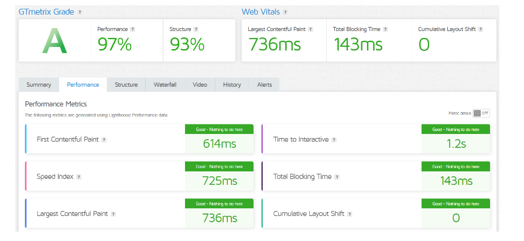Click the Time to Interactive label

[x=301, y=140]
